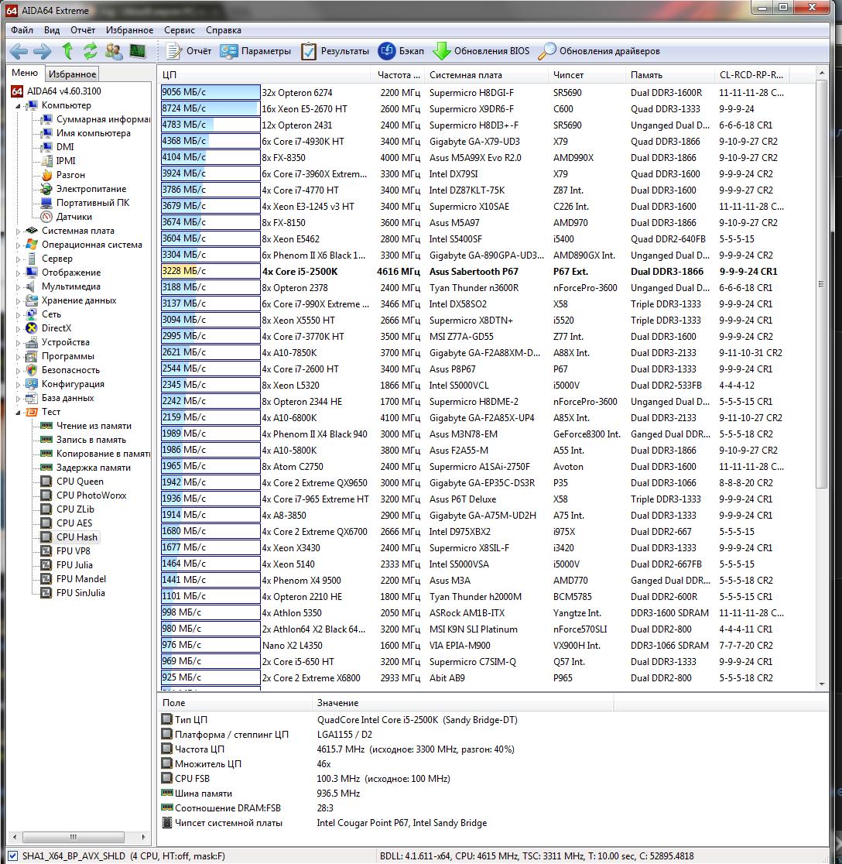The width and height of the screenshot is (842, 864).
Task: Open the users icon in toolbar
Action: (114, 51)
